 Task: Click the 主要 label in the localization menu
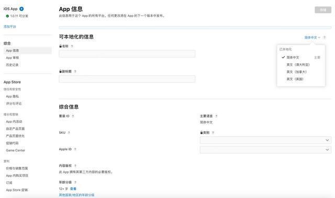tap(317, 57)
